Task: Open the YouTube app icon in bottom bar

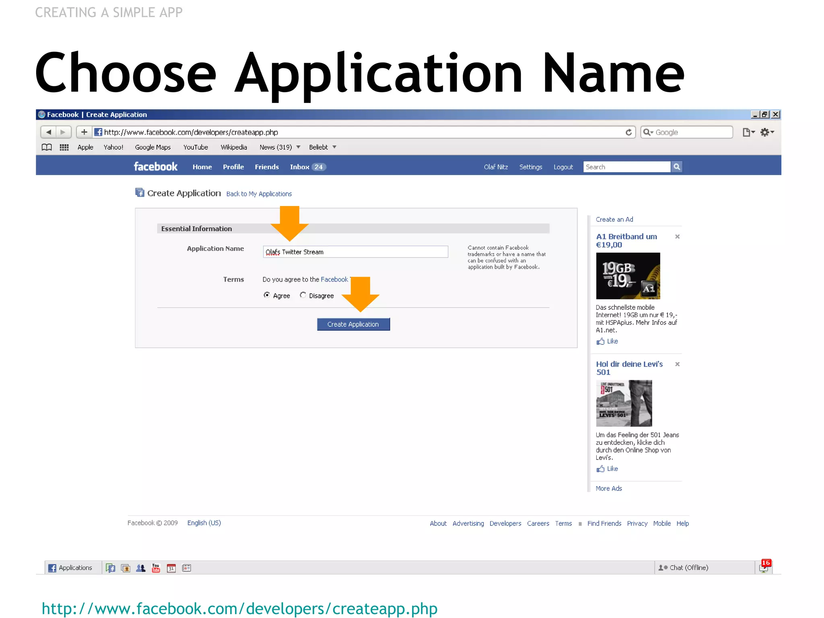Action: point(156,568)
